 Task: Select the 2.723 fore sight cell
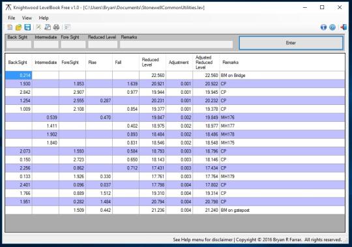[x=72, y=160]
